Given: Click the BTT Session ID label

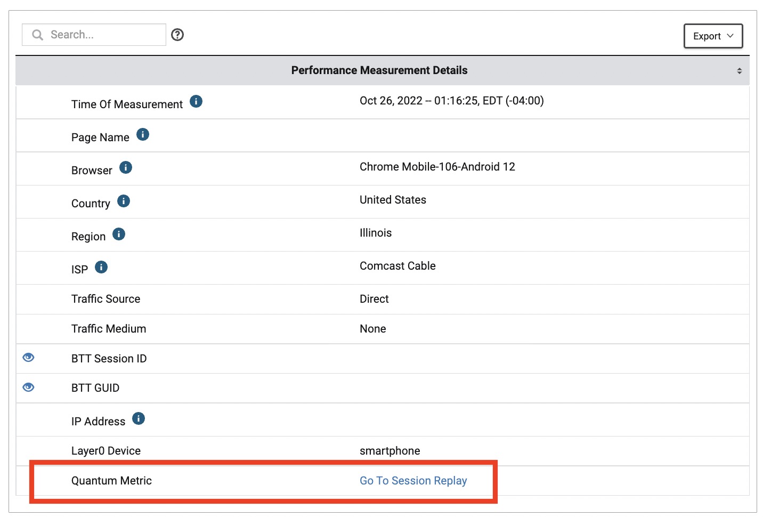Looking at the screenshot, I should tap(109, 359).
